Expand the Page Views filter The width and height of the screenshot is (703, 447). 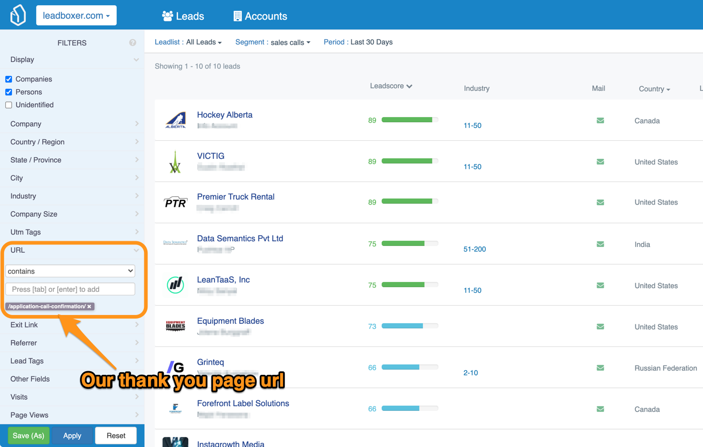coord(72,415)
